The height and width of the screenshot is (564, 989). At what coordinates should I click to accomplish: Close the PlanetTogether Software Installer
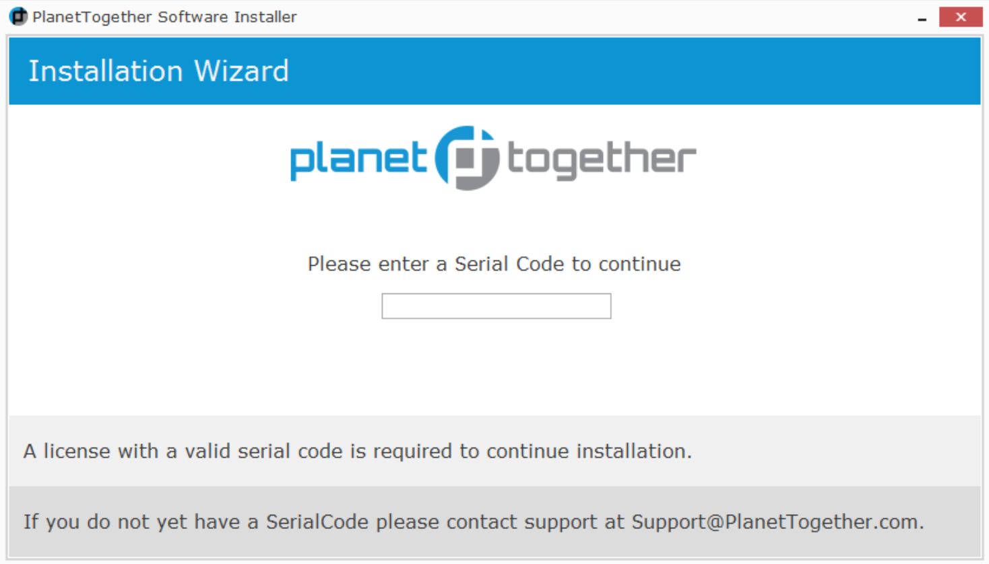pyautogui.click(x=960, y=17)
